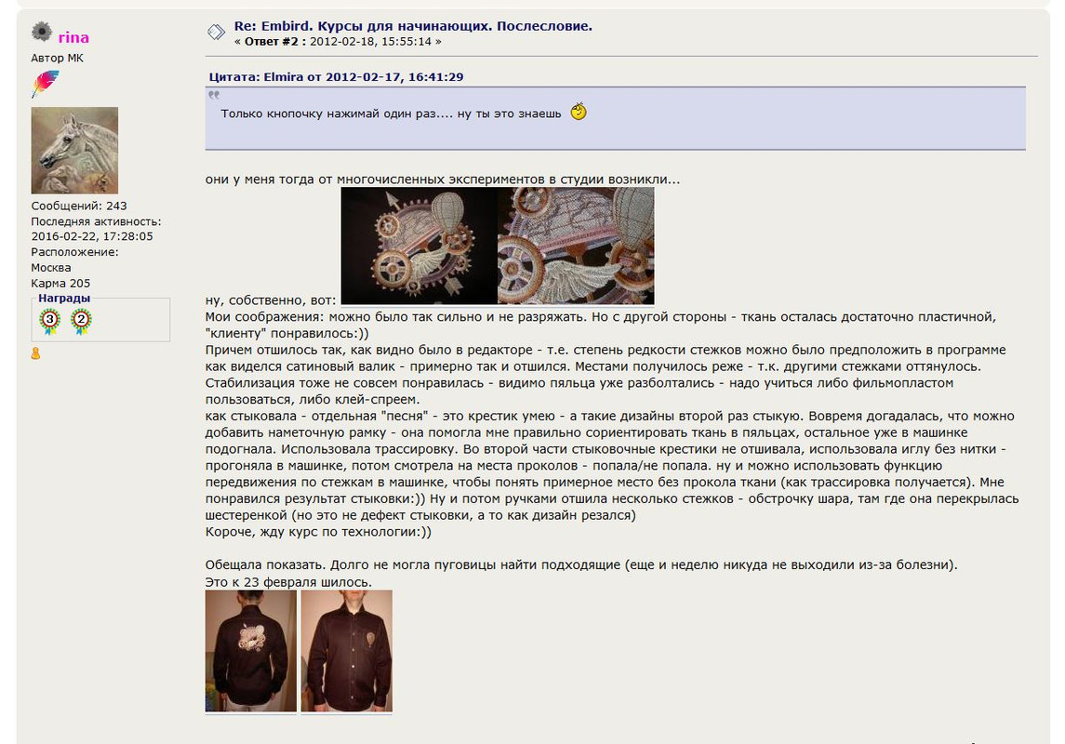
Task: Click the small orange profile figure icon
Action: coord(35,353)
